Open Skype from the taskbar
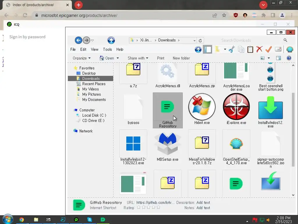The image size is (298, 224). pyautogui.click(x=89, y=220)
